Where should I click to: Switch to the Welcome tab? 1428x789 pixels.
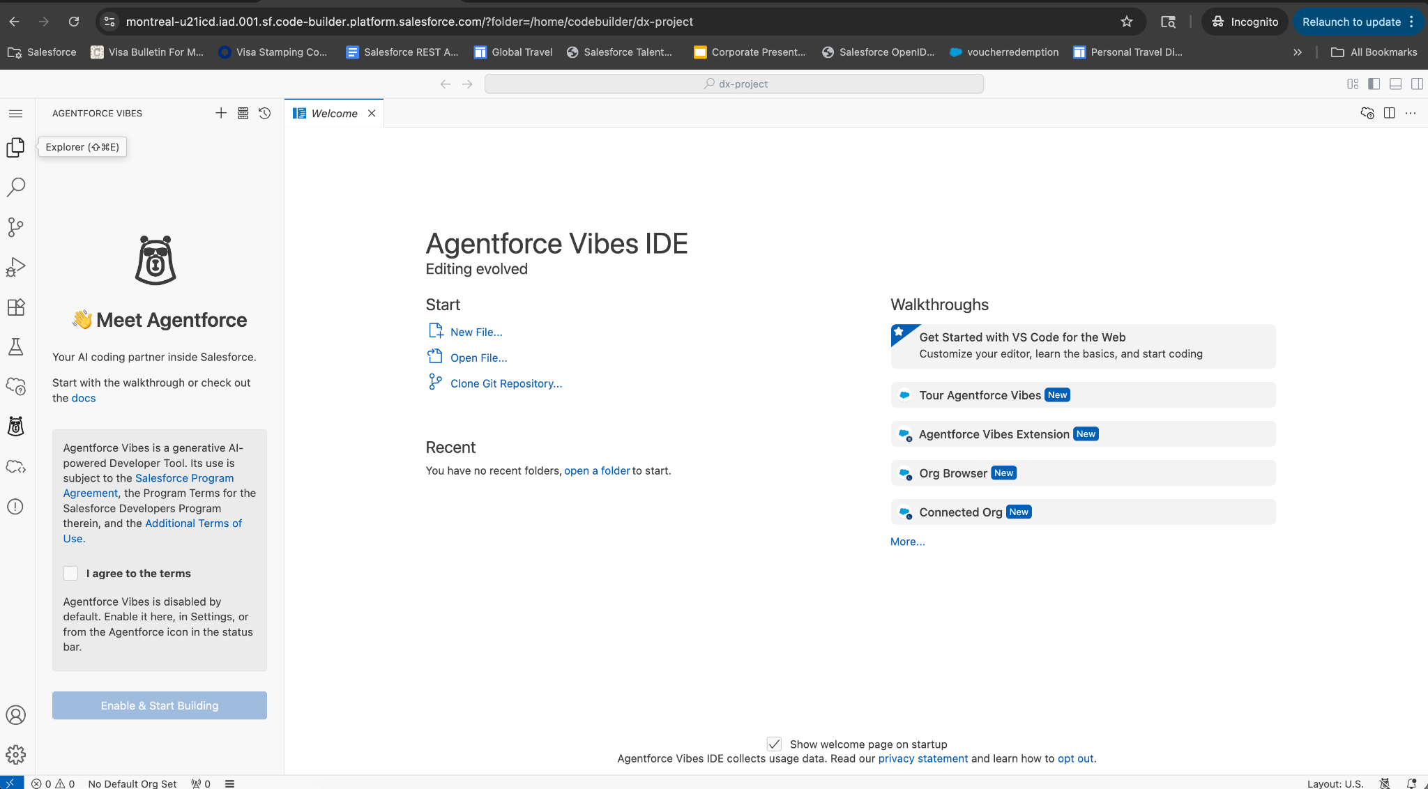334,113
